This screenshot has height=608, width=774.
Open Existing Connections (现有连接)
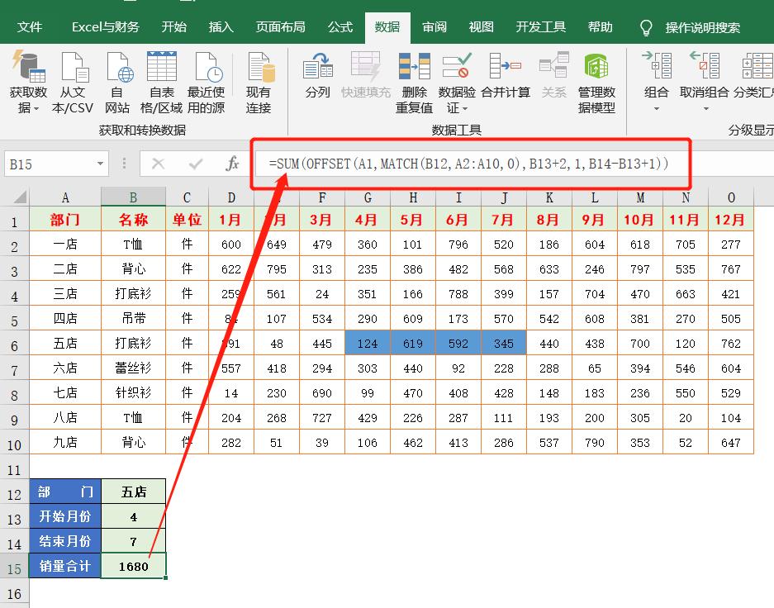[x=259, y=83]
